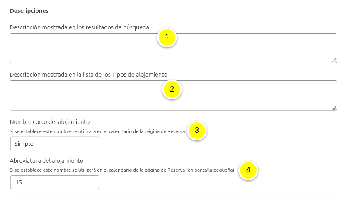Click label "Descripción mostrada en la lista de los Tipos"

[88, 75]
